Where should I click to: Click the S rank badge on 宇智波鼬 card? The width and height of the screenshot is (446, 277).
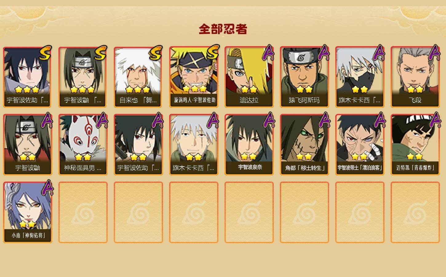(101, 53)
